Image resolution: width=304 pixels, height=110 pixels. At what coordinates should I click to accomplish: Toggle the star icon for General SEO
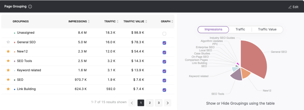8,42
